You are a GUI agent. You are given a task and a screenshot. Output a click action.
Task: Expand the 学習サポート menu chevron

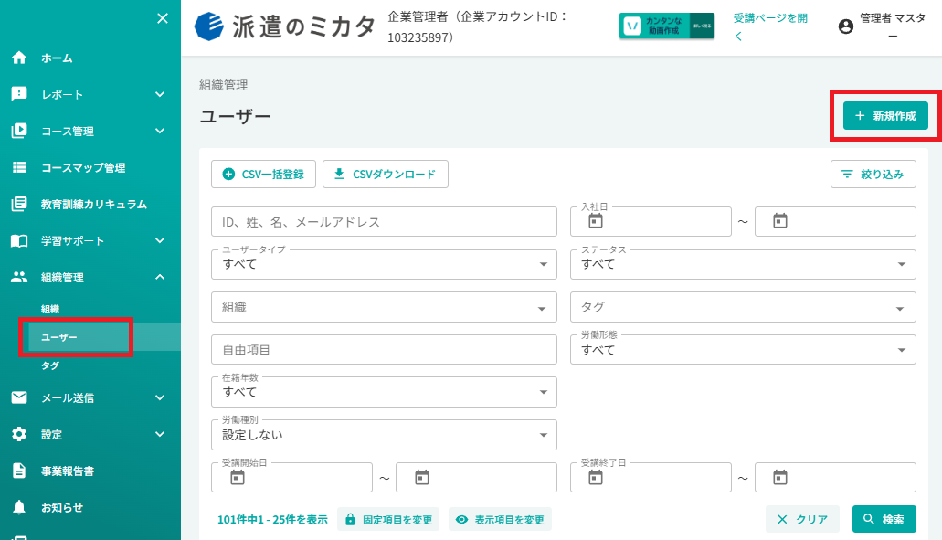click(160, 241)
